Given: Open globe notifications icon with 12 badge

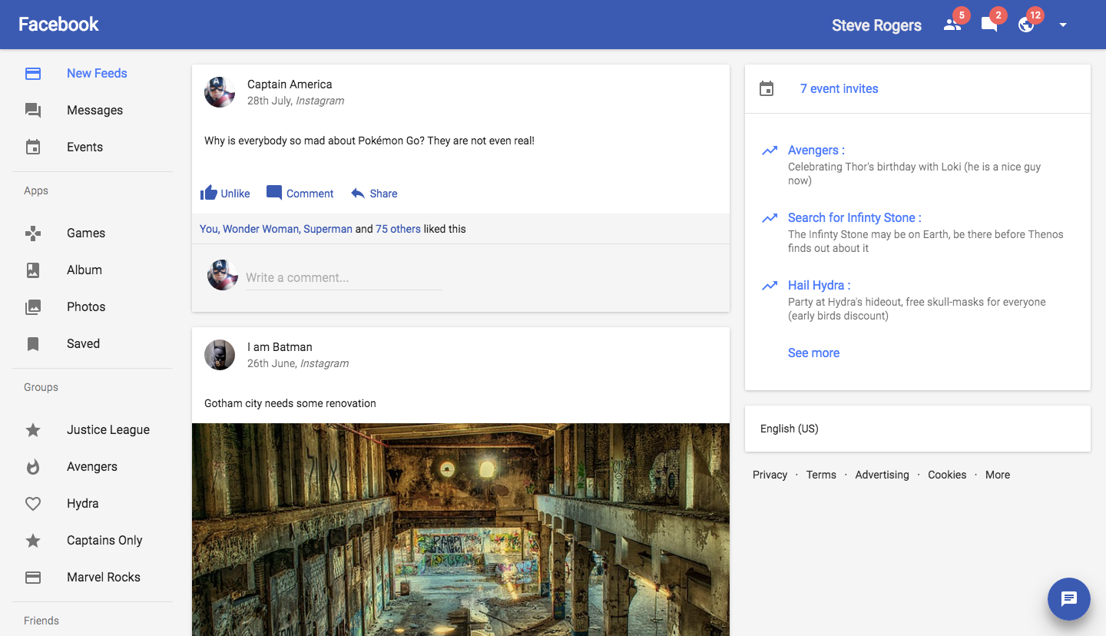Looking at the screenshot, I should 1026,25.
